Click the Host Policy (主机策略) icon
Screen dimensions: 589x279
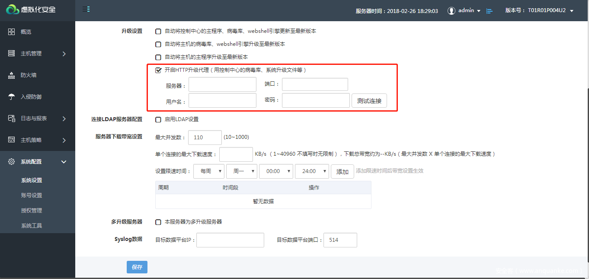[x=12, y=140]
